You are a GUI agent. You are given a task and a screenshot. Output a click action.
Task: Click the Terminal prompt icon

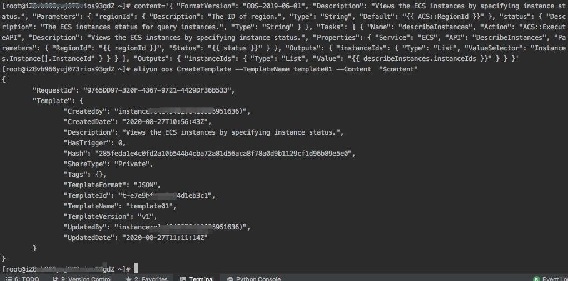tap(183, 279)
